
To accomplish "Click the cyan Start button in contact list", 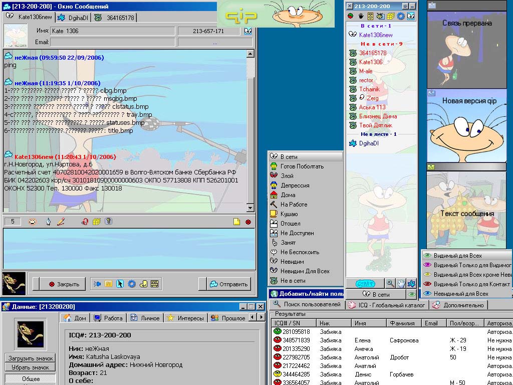I will click(x=365, y=284).
